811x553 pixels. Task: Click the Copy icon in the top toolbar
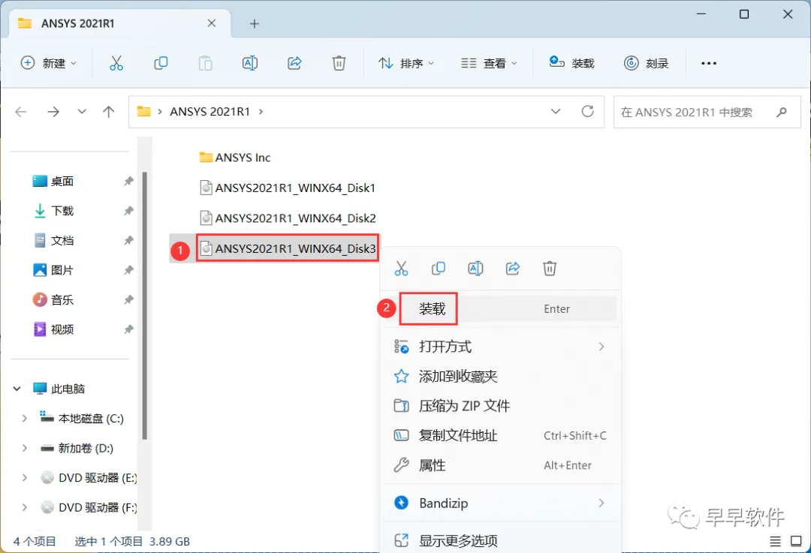(x=161, y=63)
